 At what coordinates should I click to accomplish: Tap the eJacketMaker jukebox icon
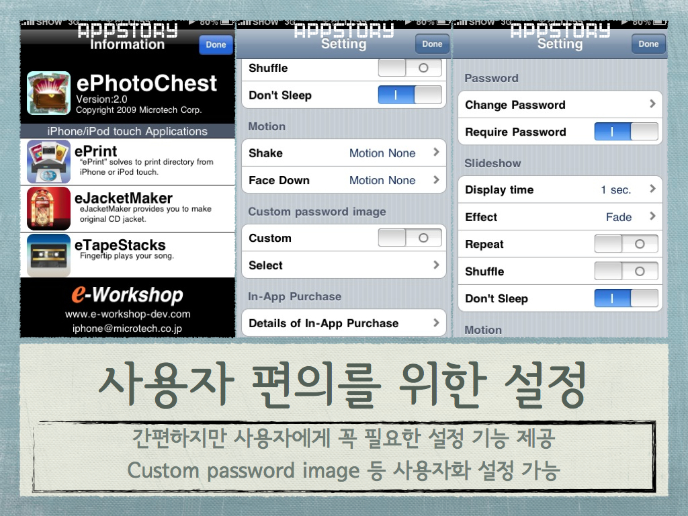(48, 208)
